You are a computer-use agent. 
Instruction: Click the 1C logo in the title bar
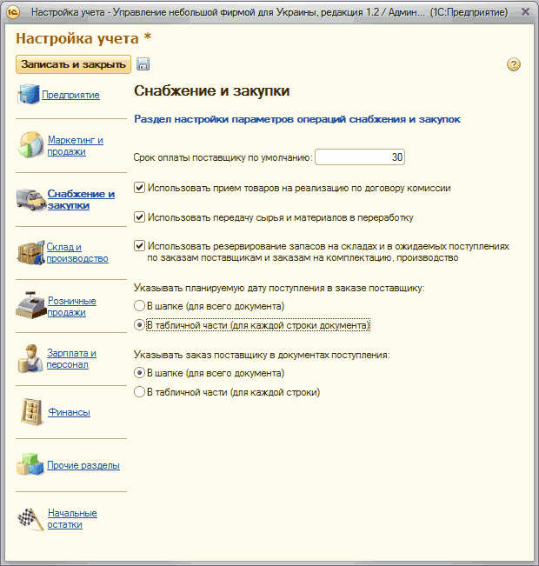(13, 12)
